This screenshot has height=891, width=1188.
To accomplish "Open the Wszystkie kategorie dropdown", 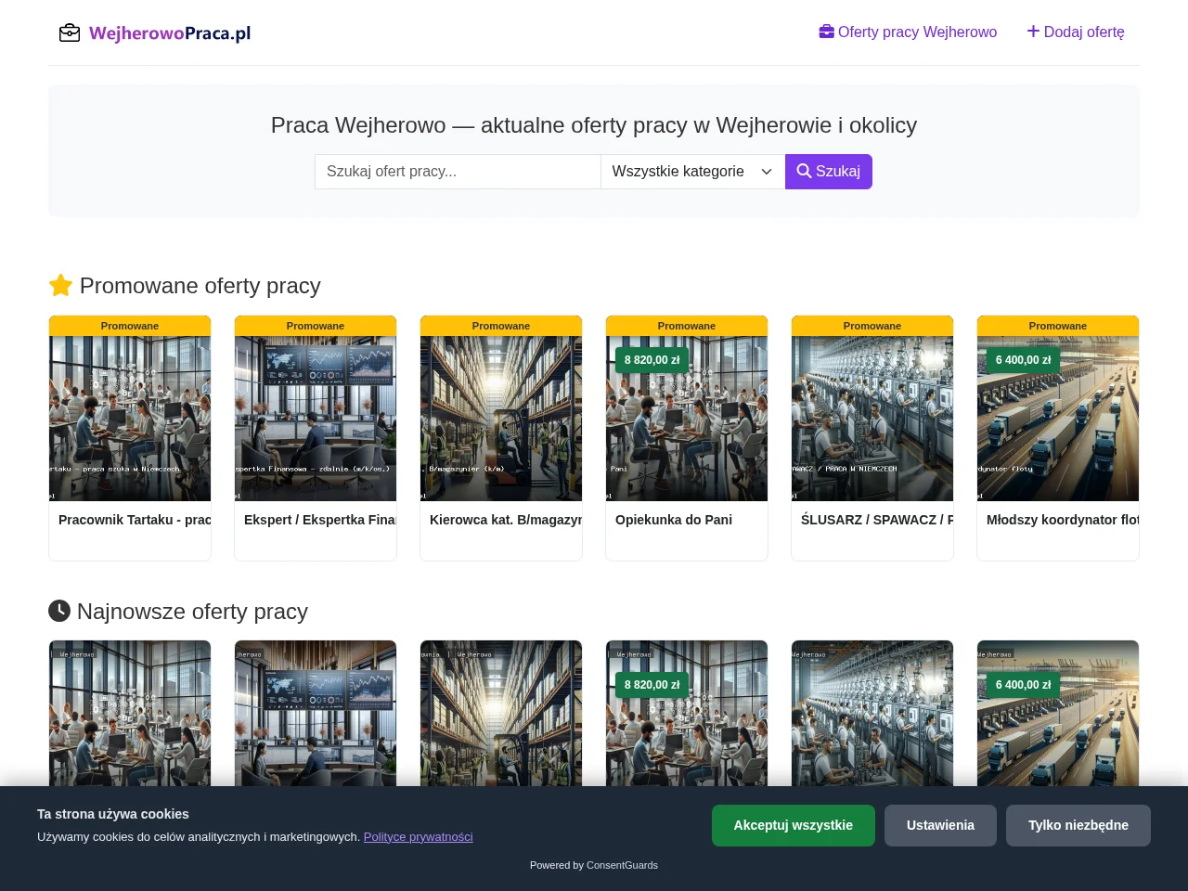I will (x=692, y=172).
